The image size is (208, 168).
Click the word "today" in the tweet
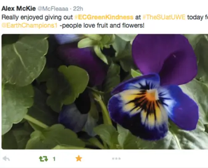[195, 17]
